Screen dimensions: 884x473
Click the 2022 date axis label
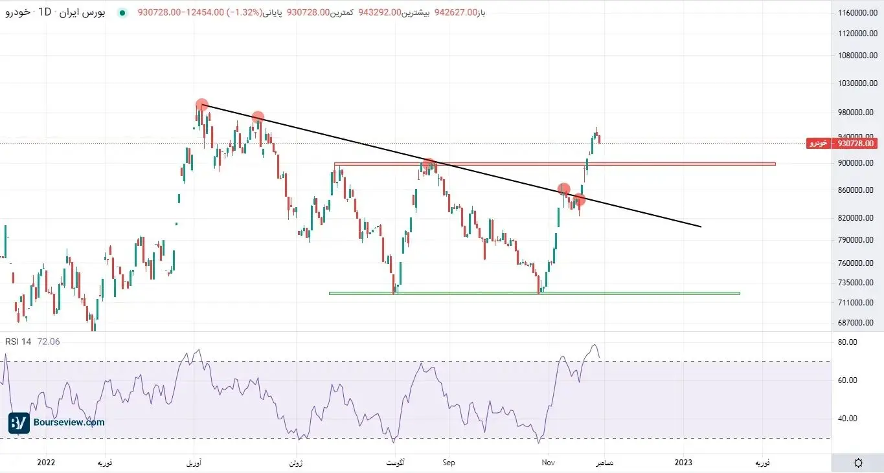(x=47, y=463)
